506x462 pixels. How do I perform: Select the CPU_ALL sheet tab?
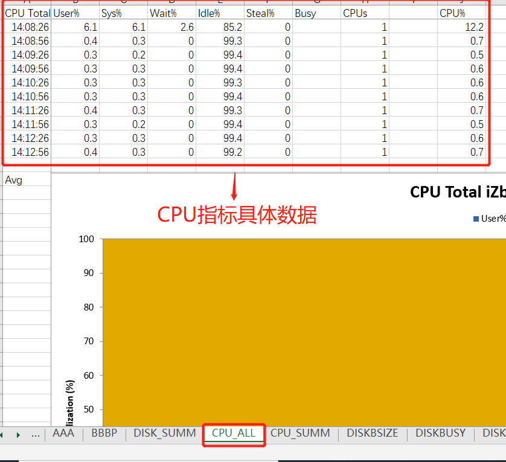point(234,433)
